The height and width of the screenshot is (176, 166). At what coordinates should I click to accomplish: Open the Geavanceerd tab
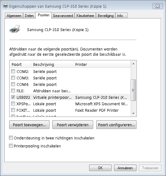pos(63,16)
